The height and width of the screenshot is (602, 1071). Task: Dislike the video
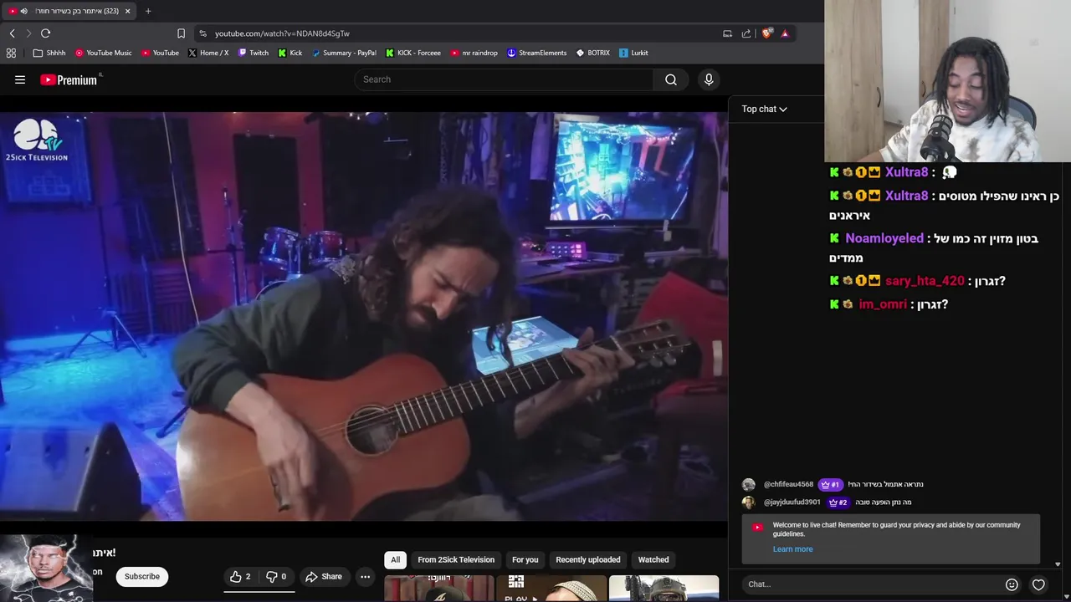tap(276, 576)
